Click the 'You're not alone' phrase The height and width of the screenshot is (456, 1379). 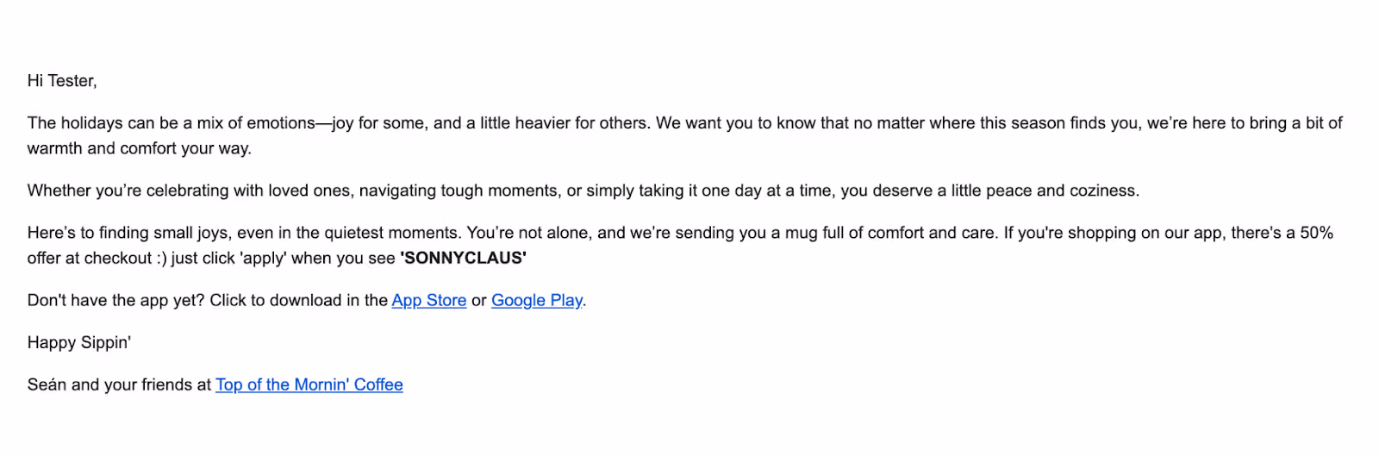coord(527,233)
